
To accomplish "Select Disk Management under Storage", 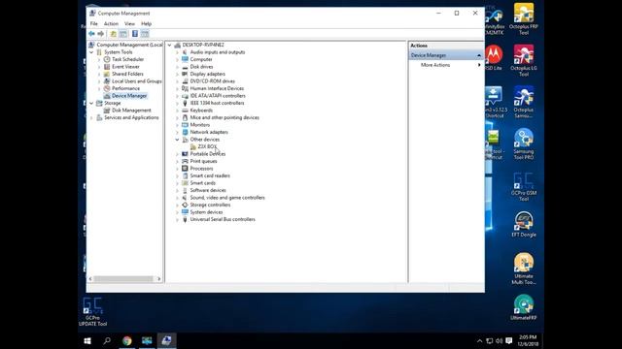I will tap(131, 111).
